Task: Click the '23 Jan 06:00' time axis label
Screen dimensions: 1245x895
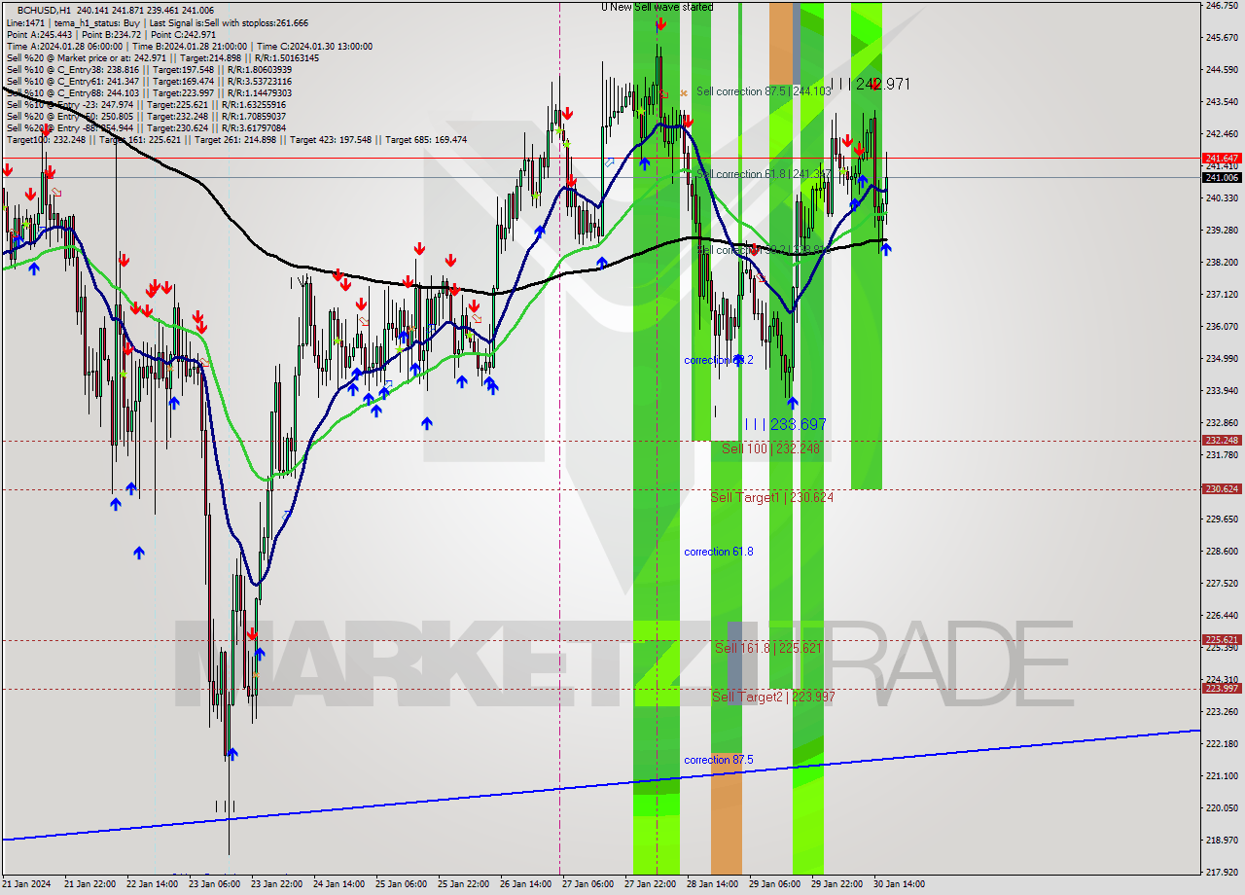Action: point(214,884)
